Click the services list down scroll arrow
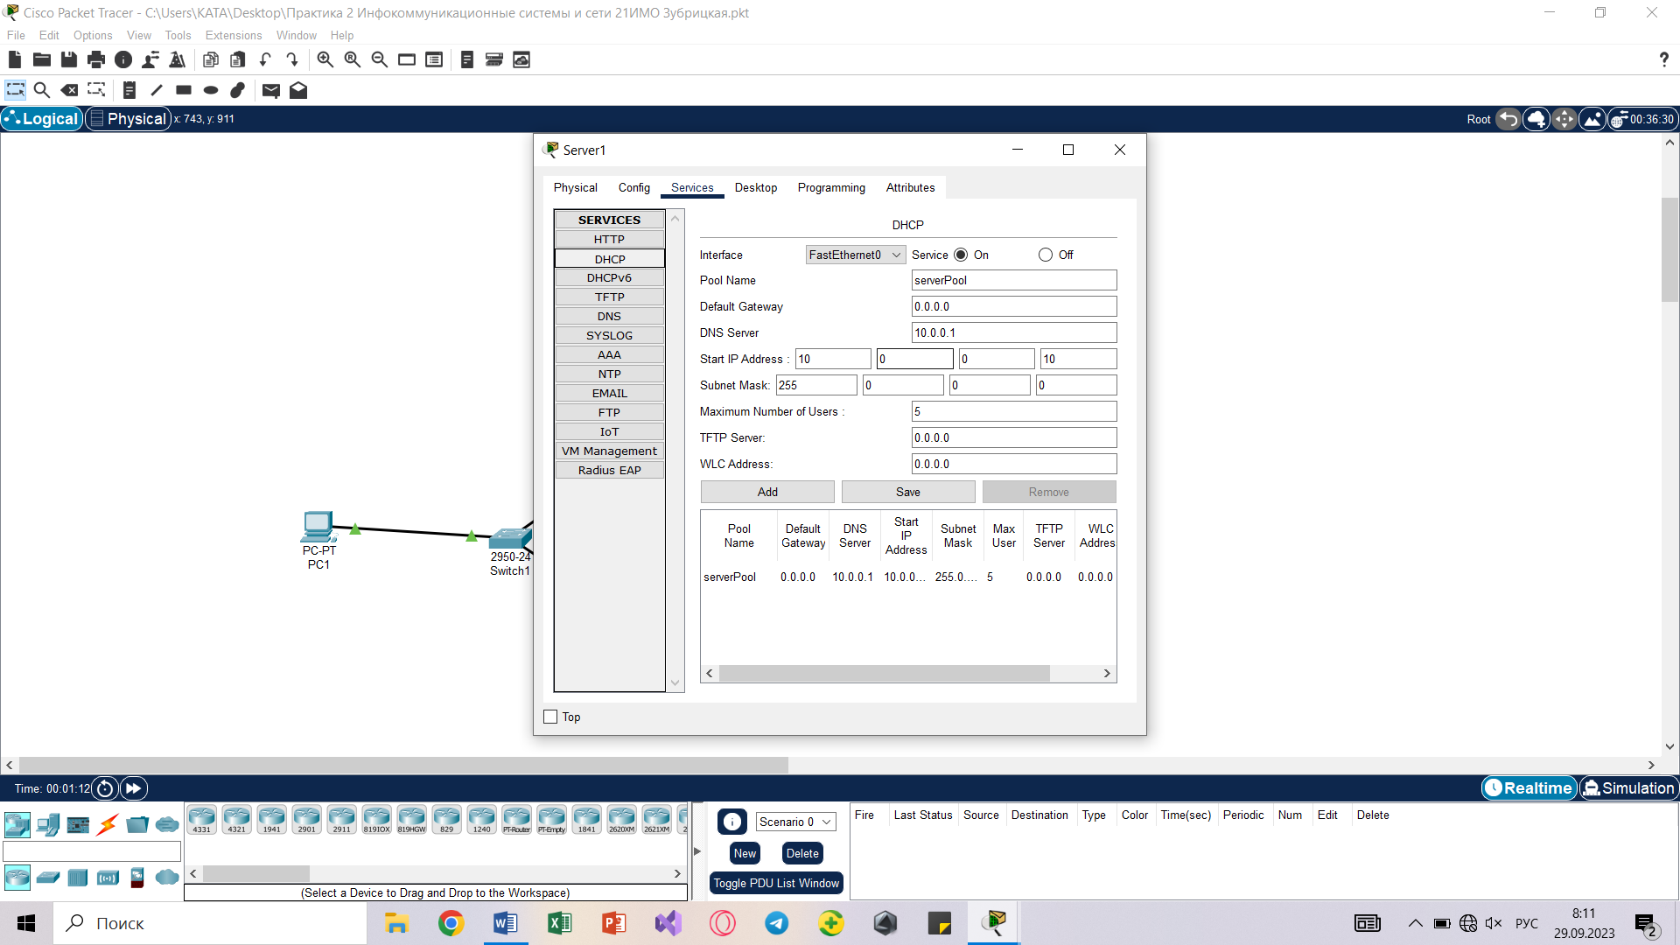1680x945 pixels. coord(675,683)
